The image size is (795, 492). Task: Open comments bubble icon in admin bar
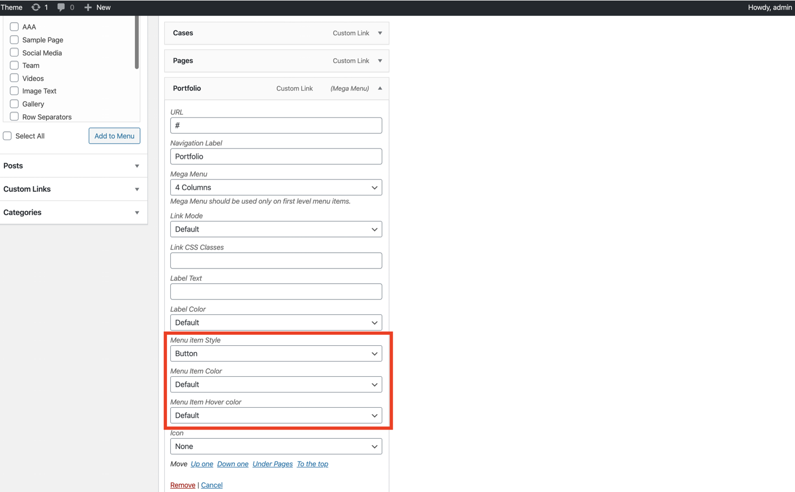click(61, 7)
